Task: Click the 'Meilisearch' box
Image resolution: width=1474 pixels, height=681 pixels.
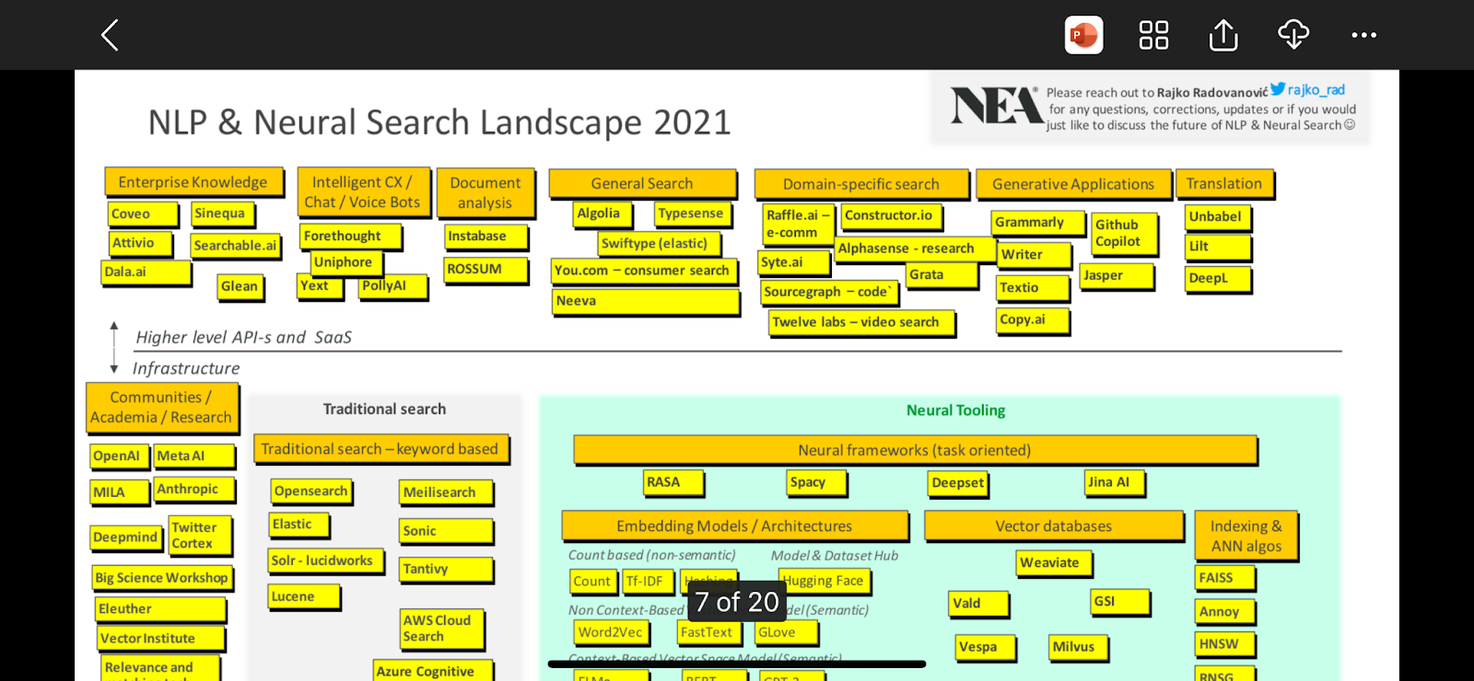Action: click(x=446, y=492)
